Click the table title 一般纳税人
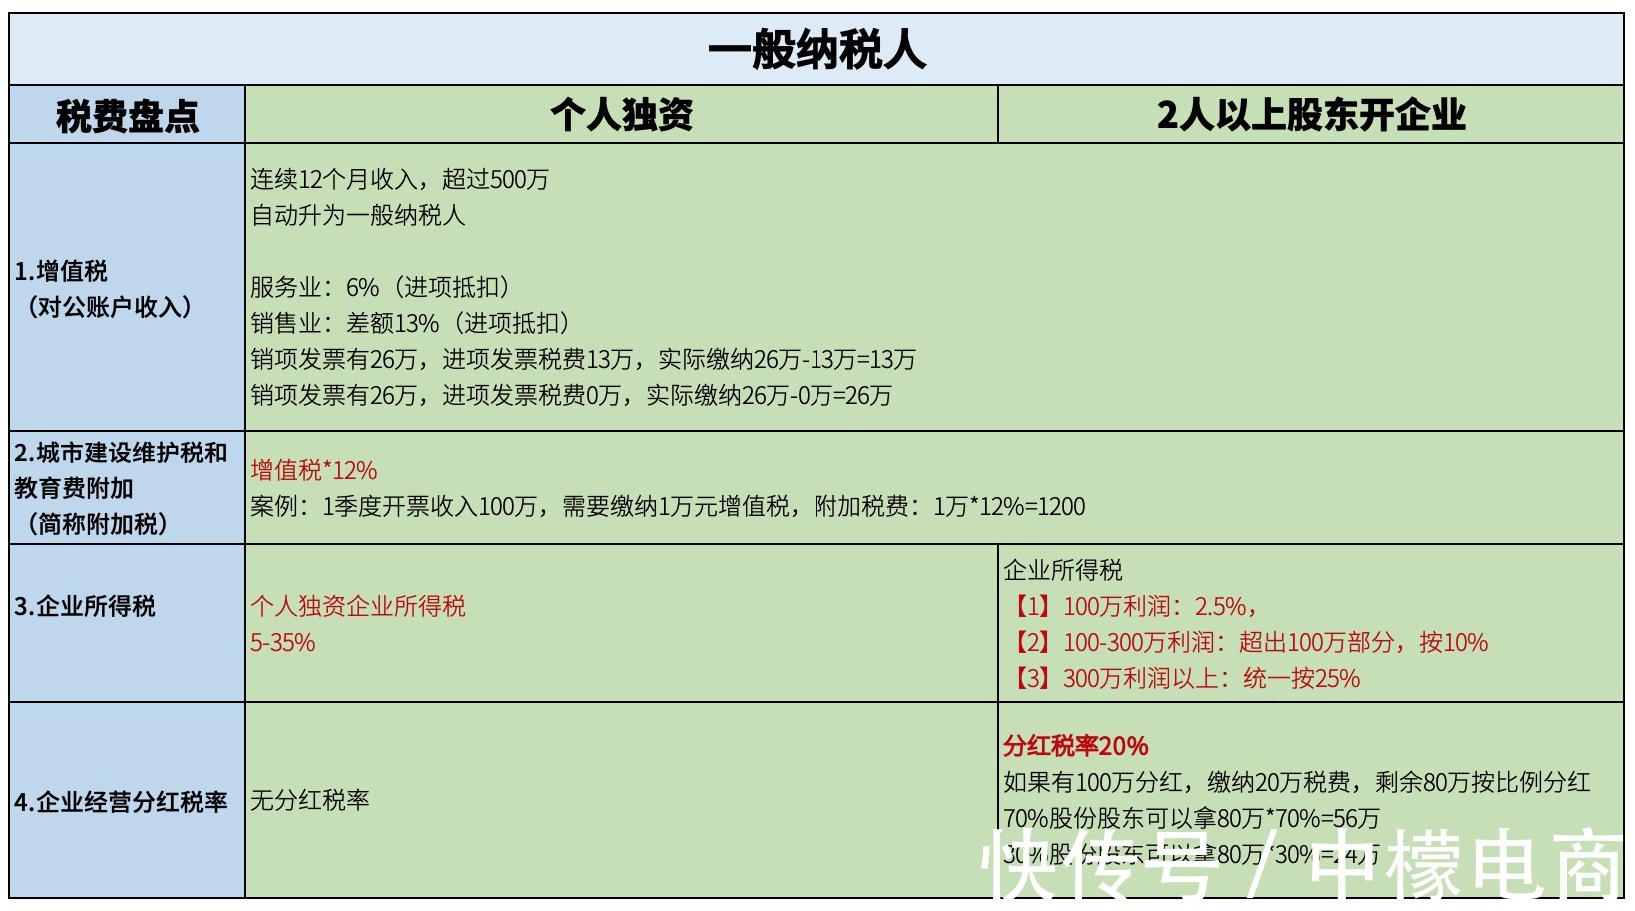Viewport: 1635px width, 911px height. coord(817,49)
